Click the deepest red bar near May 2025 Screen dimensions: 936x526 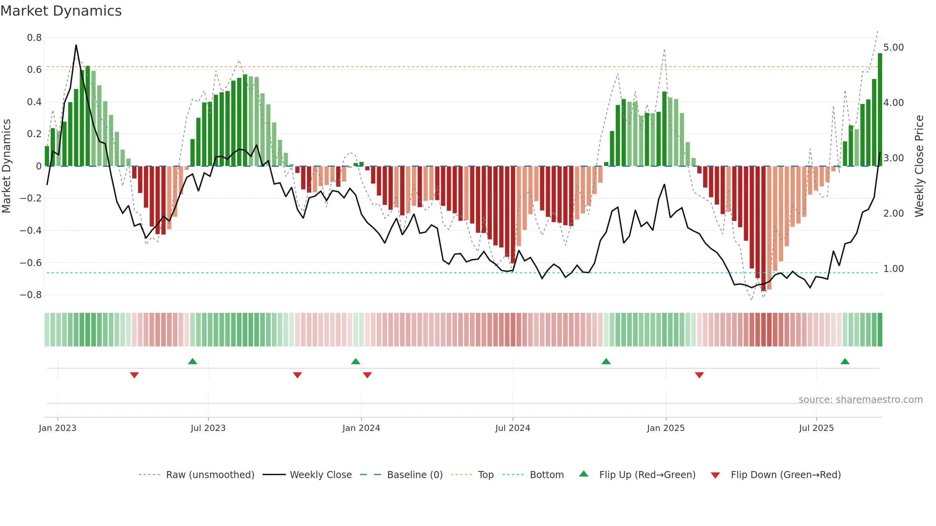pyautogui.click(x=764, y=228)
